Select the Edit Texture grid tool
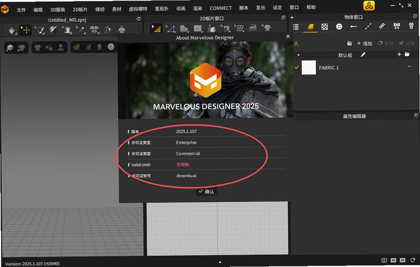 239,28
